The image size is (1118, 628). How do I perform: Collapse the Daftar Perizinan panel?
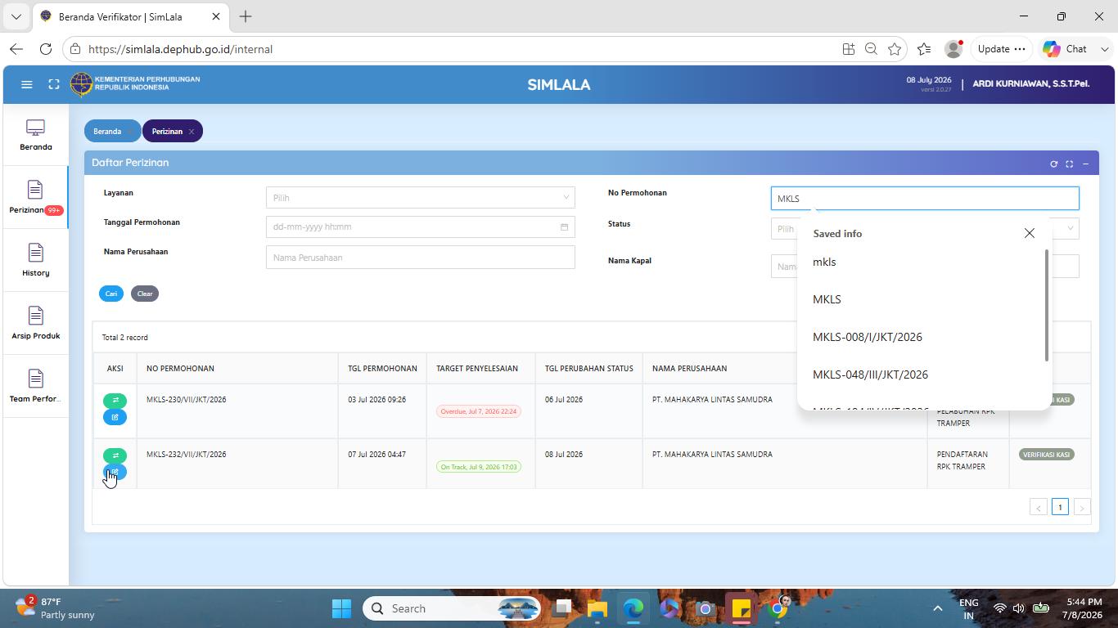[x=1085, y=164]
